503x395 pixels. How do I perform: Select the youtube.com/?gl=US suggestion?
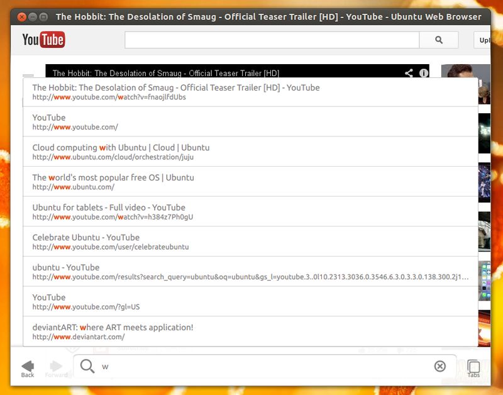coord(250,301)
